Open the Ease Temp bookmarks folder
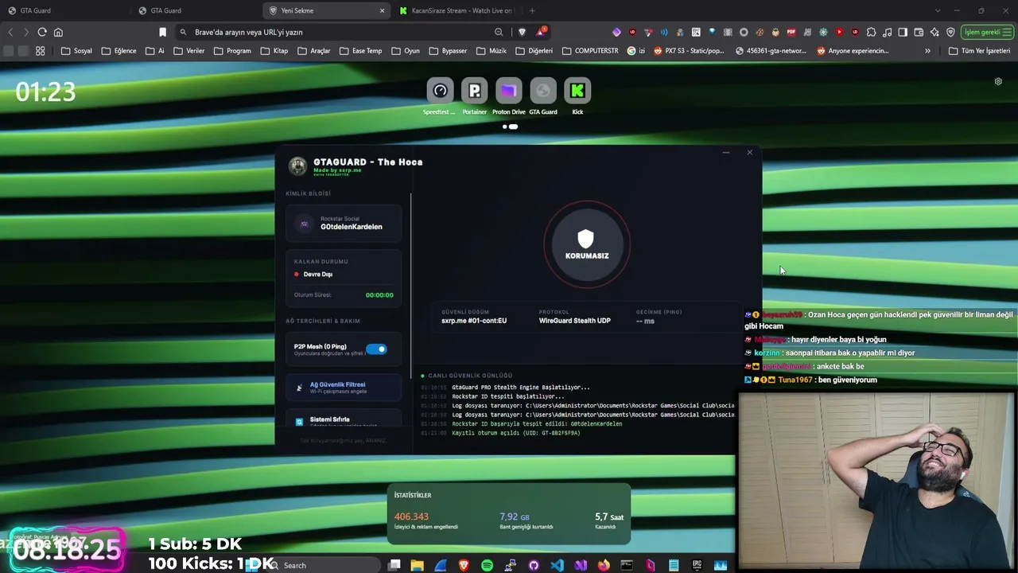The image size is (1018, 573). point(360,51)
